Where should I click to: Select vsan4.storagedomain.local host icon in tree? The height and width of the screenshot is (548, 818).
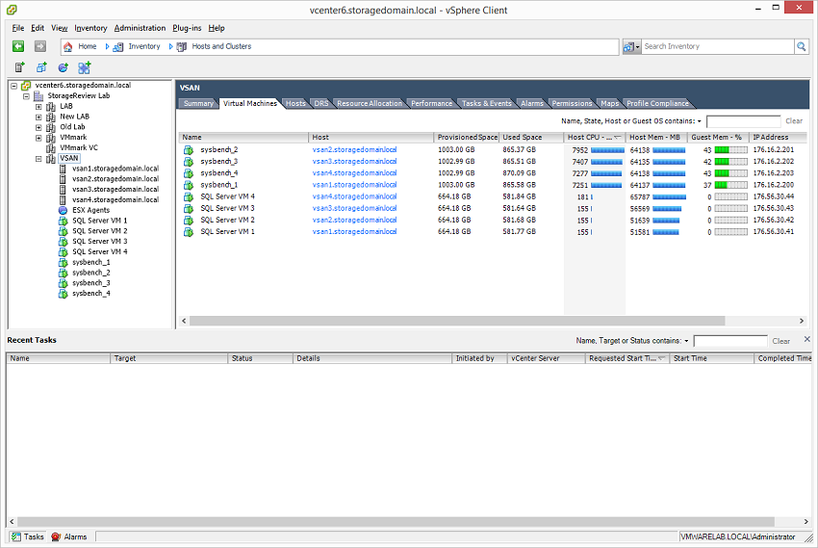(x=63, y=200)
